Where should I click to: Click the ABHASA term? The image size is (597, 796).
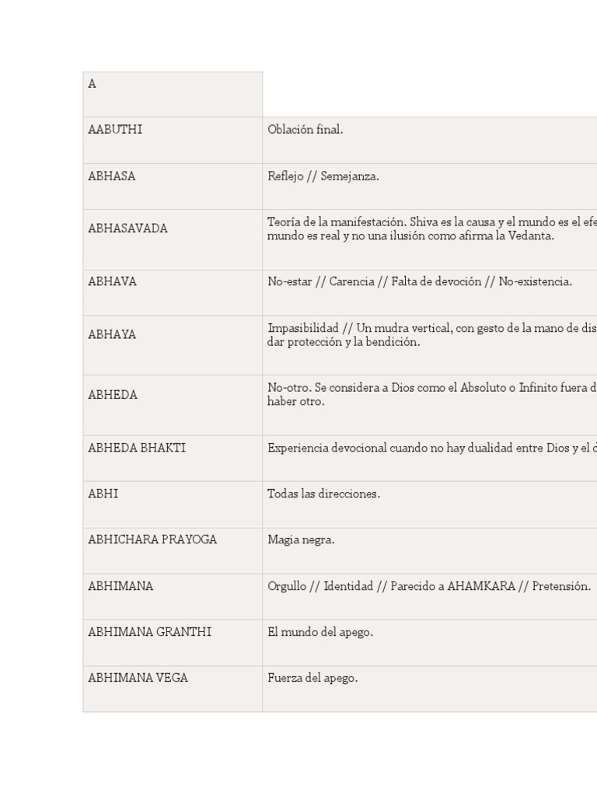coord(112,176)
